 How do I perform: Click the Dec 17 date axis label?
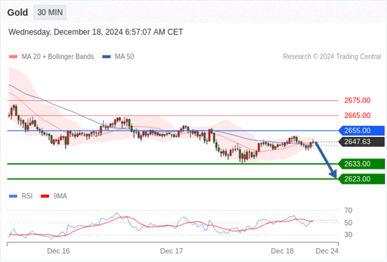point(171,251)
